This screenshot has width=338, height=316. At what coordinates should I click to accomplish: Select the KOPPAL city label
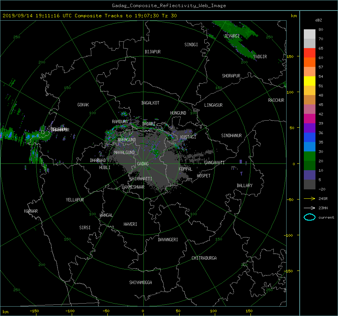[186, 169]
